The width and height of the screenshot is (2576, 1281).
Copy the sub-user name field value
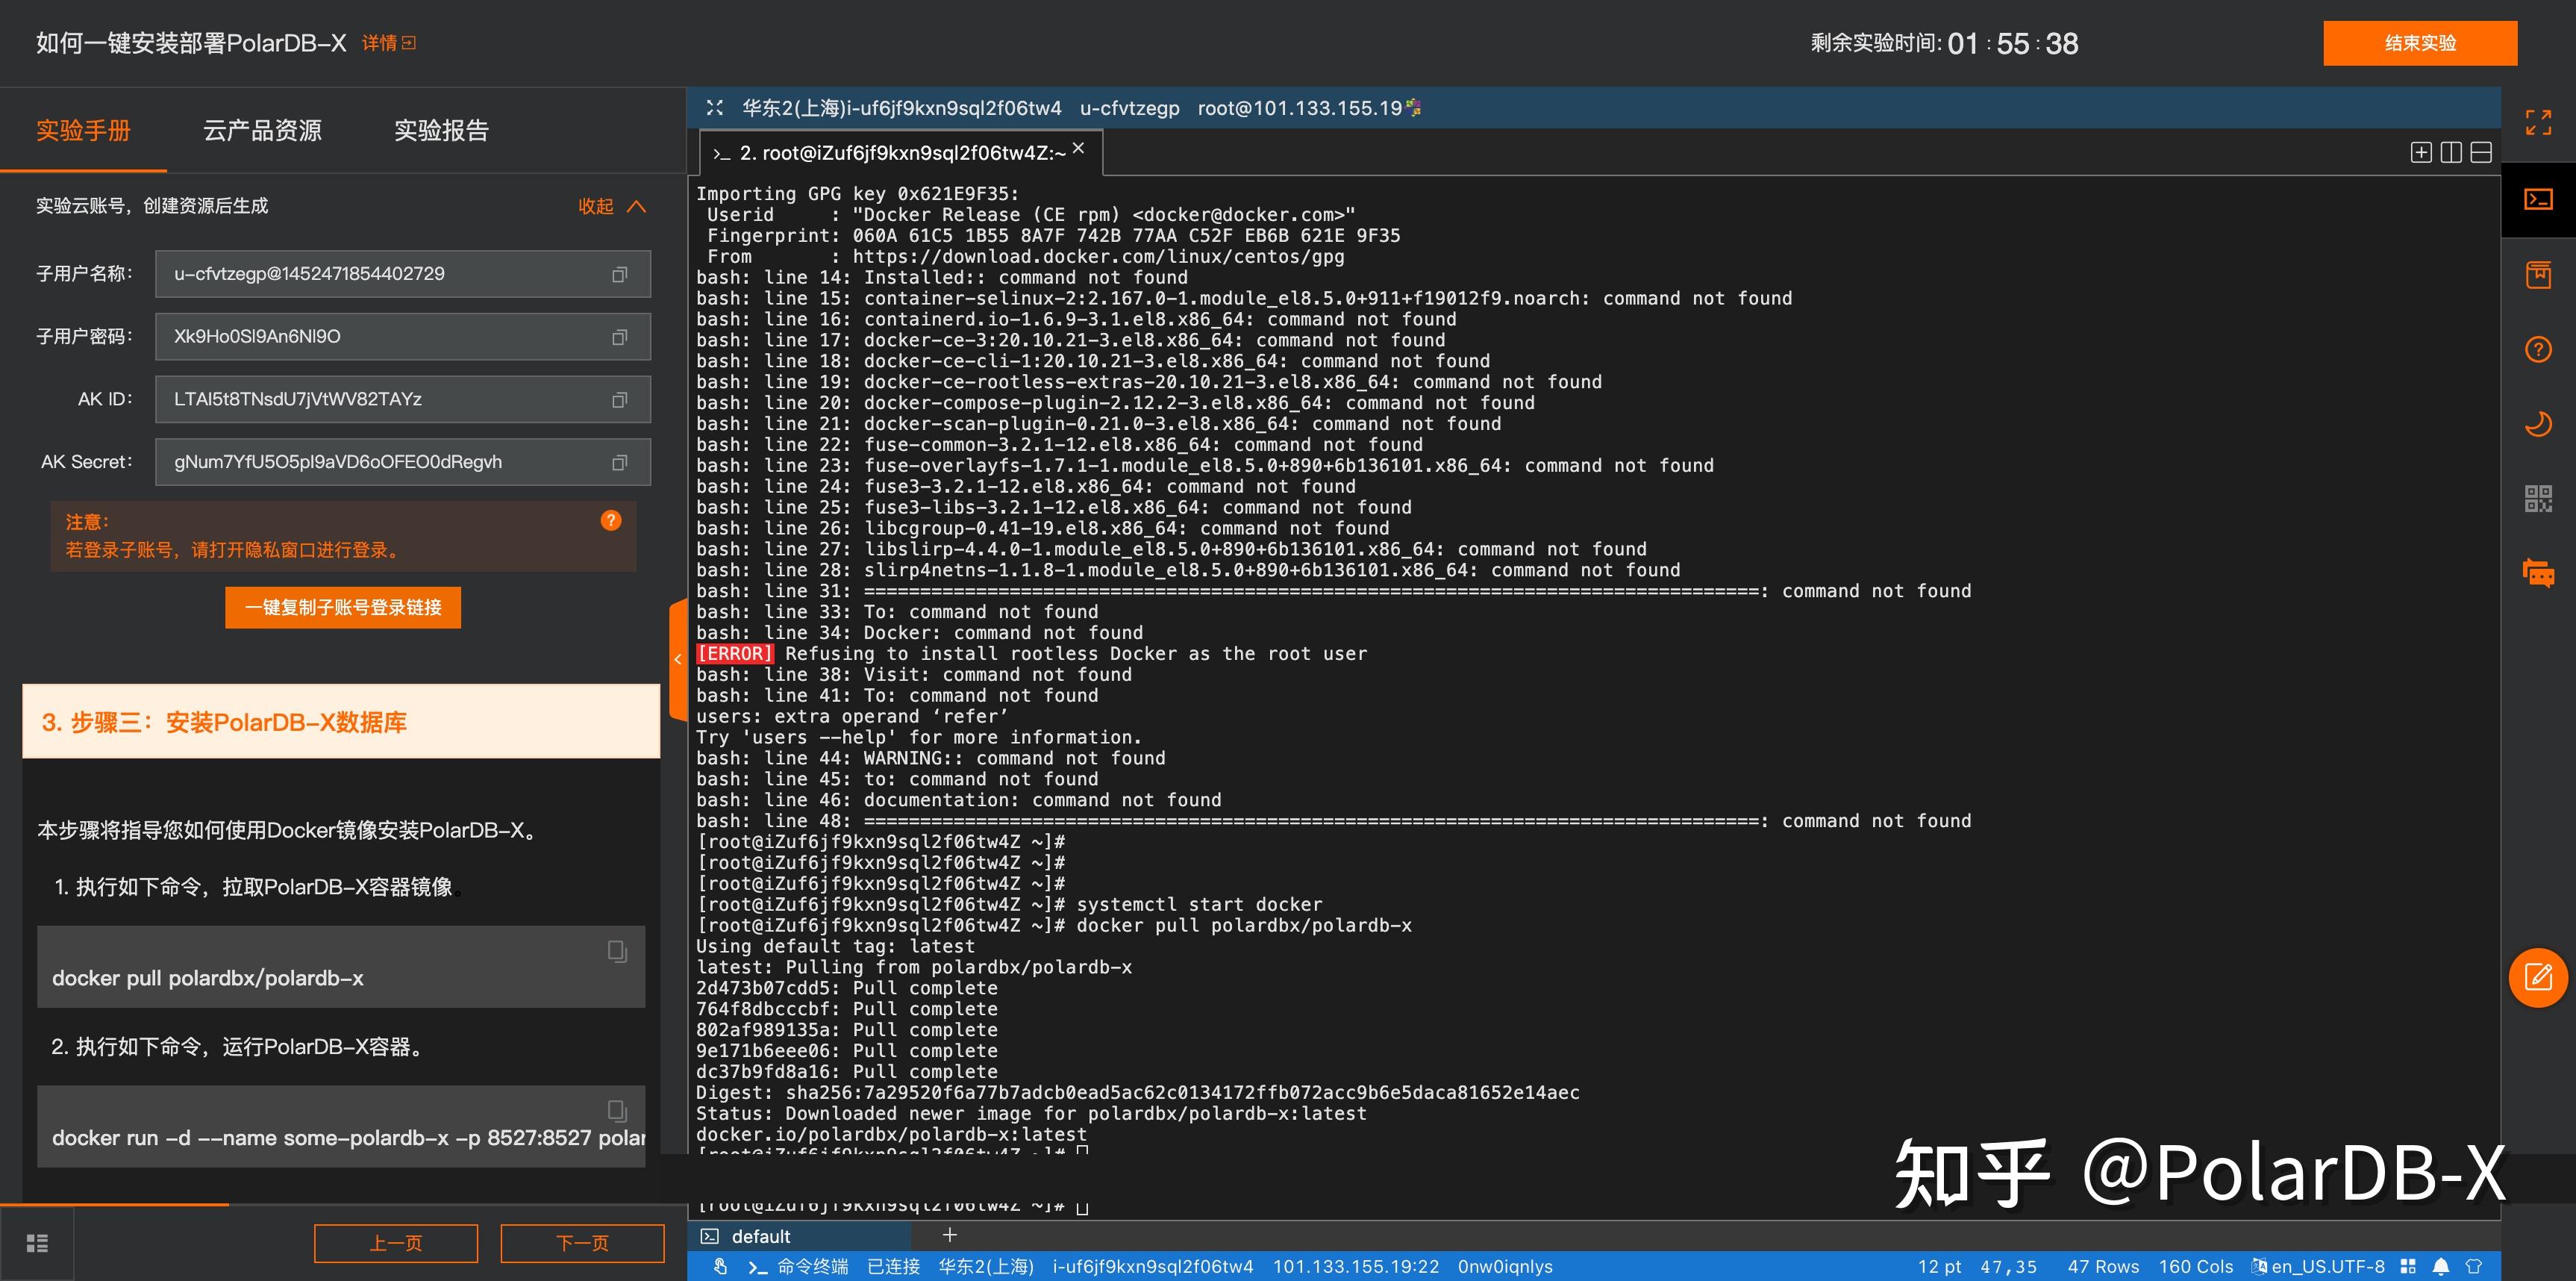tap(619, 274)
